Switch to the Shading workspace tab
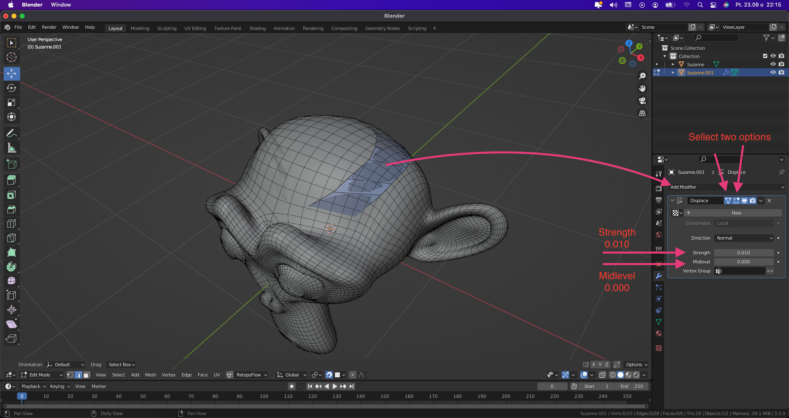This screenshot has width=789, height=418. click(257, 28)
